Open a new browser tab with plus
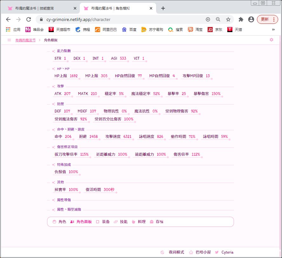Image resolution: width=282 pixels, height=258 pixels. [x=163, y=8]
